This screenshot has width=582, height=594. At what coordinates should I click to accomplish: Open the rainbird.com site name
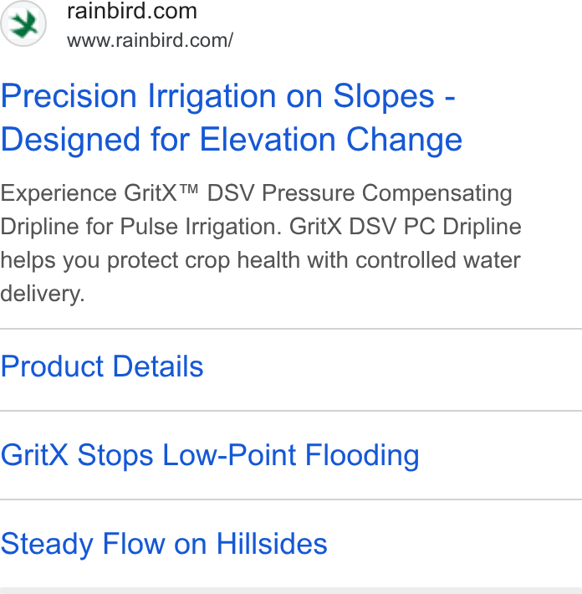[x=132, y=11]
